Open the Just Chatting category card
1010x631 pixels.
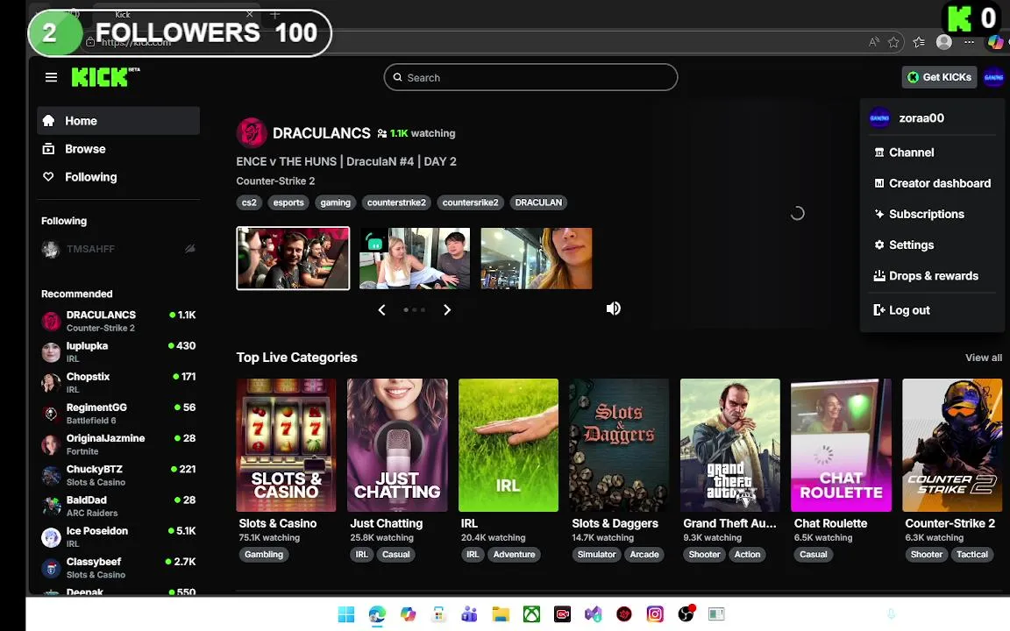(x=397, y=445)
